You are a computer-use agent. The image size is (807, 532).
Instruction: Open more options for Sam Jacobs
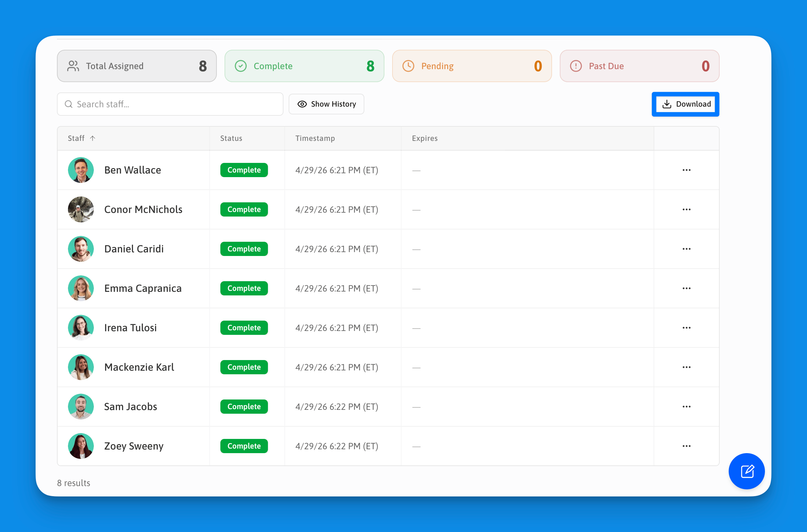(x=686, y=407)
